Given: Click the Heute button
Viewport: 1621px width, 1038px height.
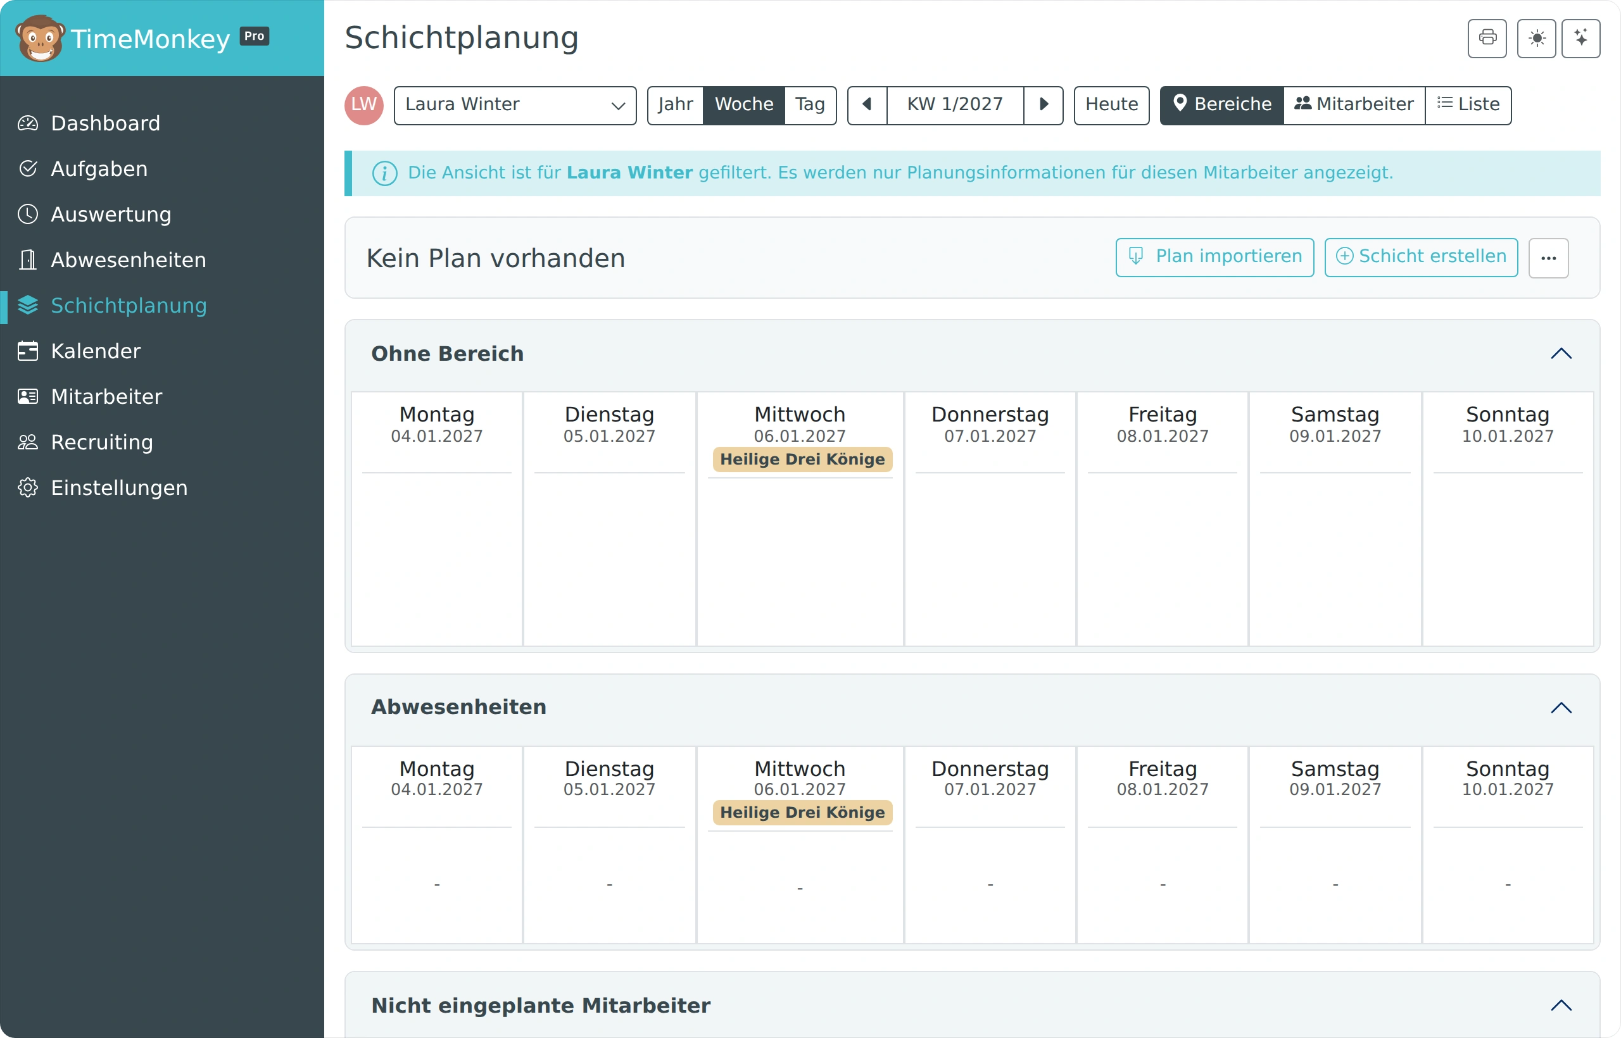Looking at the screenshot, I should click(1111, 105).
